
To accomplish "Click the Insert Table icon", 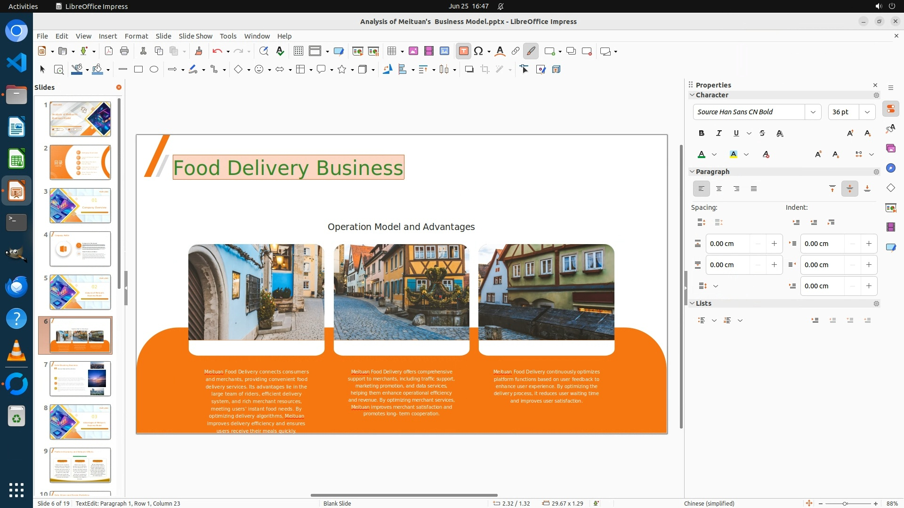I will pyautogui.click(x=391, y=51).
